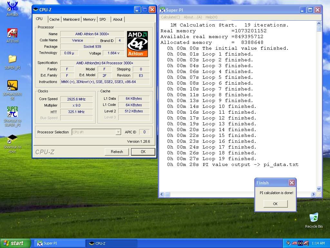Switch to the Memory tab in CPU-Z
Screen dimensions: 330x248
coord(89,19)
